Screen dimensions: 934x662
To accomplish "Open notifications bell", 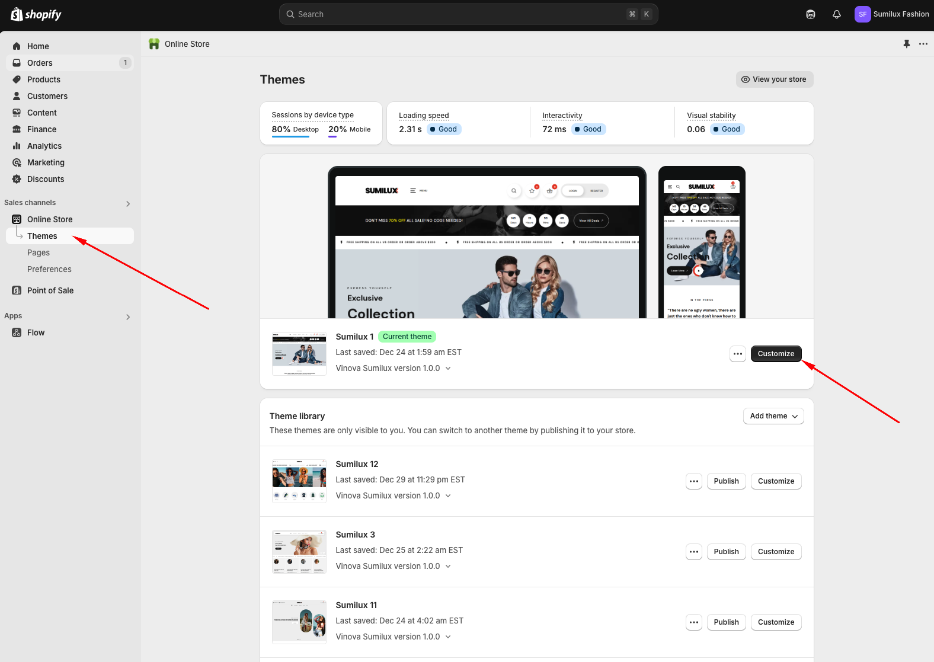I will pos(837,14).
